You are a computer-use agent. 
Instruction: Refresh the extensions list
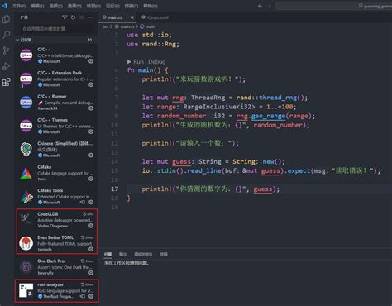tap(73, 17)
